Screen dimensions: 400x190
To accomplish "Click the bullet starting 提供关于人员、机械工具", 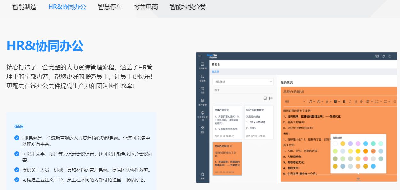I will tap(86, 170).
